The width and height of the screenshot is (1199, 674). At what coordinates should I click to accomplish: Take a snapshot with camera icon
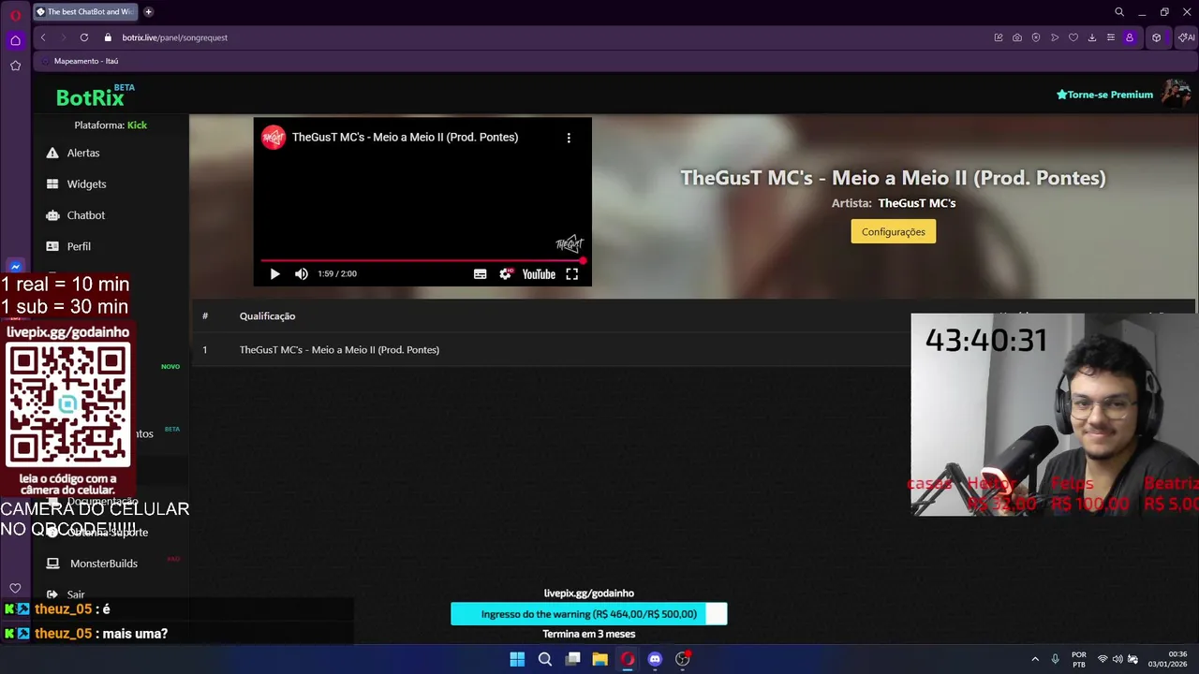click(x=1017, y=37)
